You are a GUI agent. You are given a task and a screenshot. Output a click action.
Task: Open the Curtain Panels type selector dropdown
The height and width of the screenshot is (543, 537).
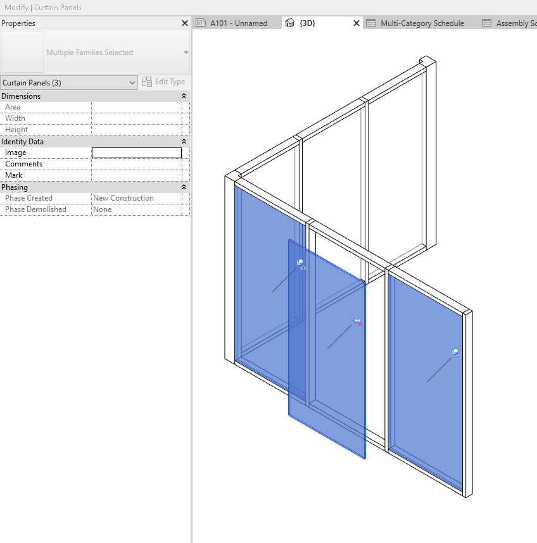(x=132, y=82)
